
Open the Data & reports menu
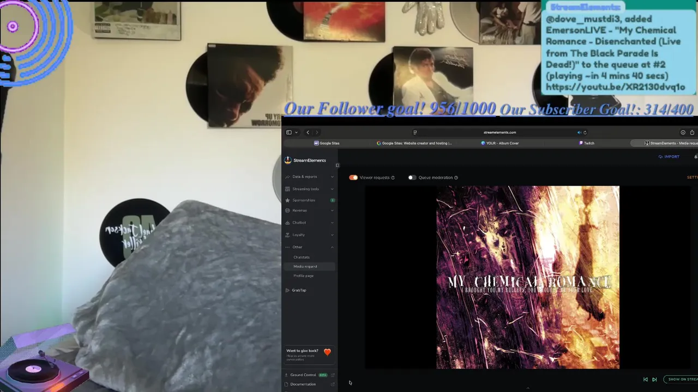[309, 176]
